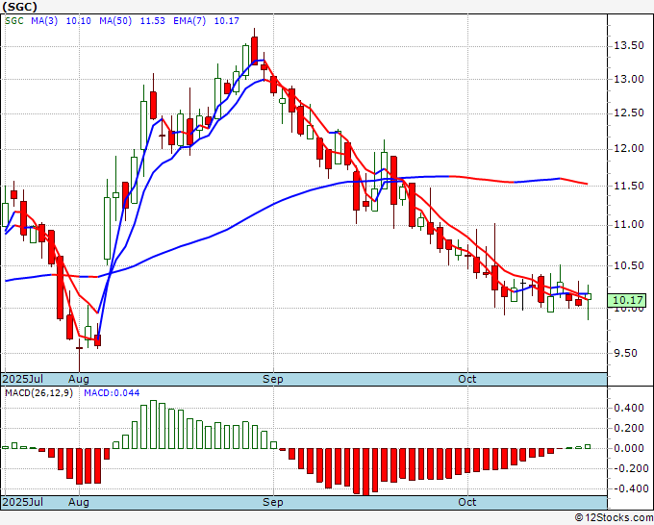Click the SGC ticker label in the legend
Image resolution: width=654 pixels, height=525 pixels.
[14, 21]
